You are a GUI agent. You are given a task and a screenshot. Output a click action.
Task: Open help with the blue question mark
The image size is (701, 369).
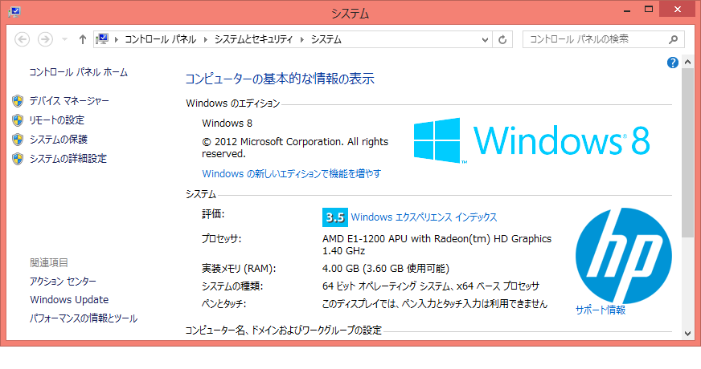click(672, 63)
